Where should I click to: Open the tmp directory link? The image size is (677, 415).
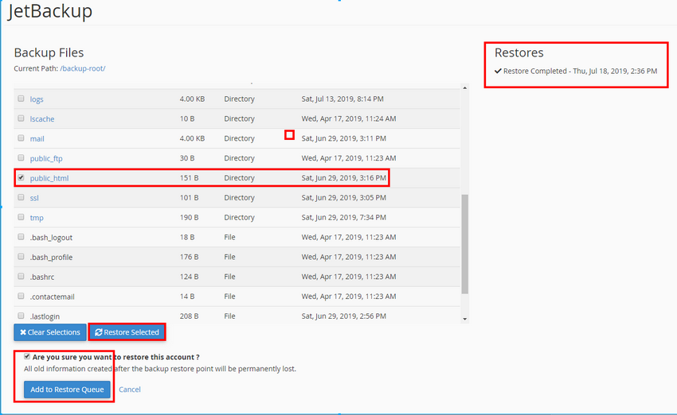click(37, 218)
